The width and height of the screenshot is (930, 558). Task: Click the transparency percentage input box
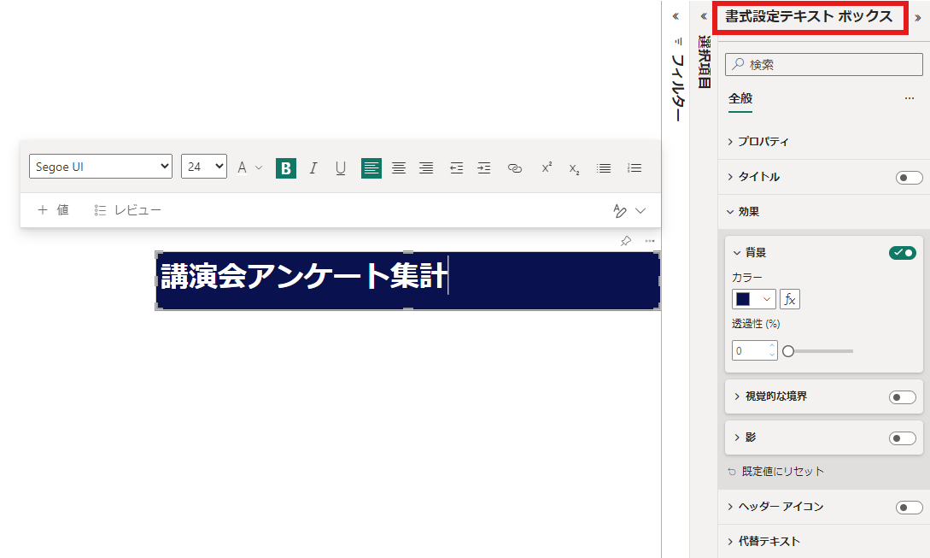754,351
